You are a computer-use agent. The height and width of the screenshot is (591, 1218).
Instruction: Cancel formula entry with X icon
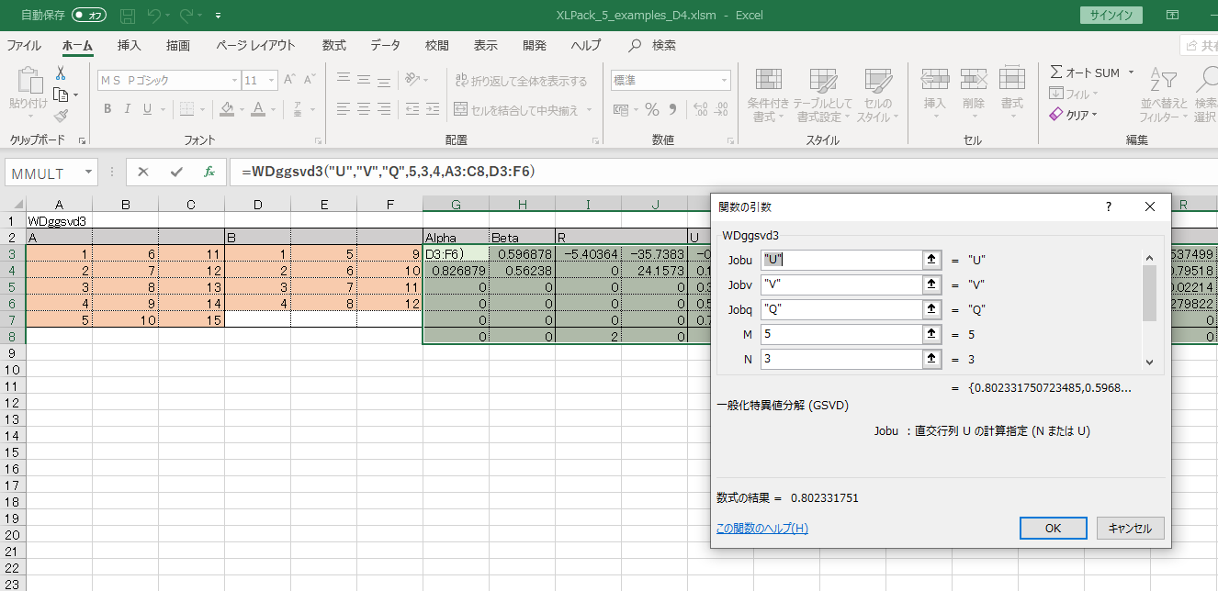coord(143,172)
